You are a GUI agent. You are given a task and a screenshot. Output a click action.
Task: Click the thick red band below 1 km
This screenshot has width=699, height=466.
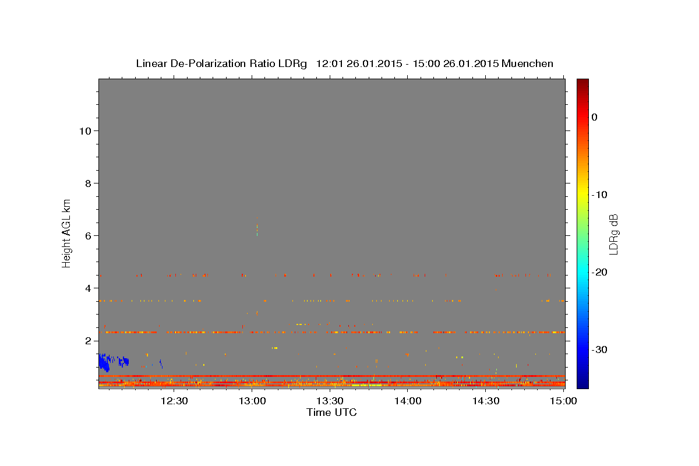tap(331, 376)
